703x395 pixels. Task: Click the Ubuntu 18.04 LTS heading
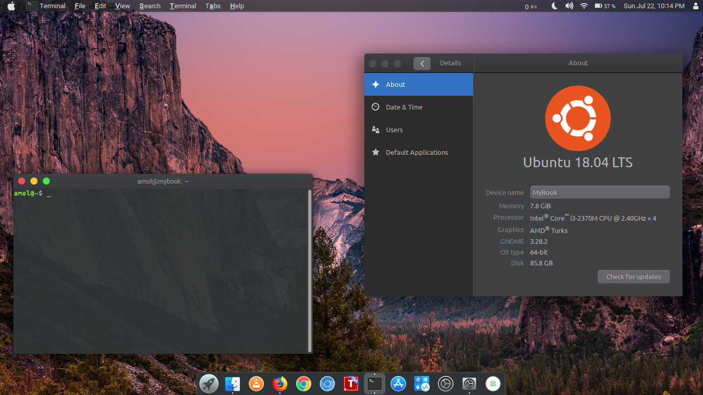[x=578, y=163]
